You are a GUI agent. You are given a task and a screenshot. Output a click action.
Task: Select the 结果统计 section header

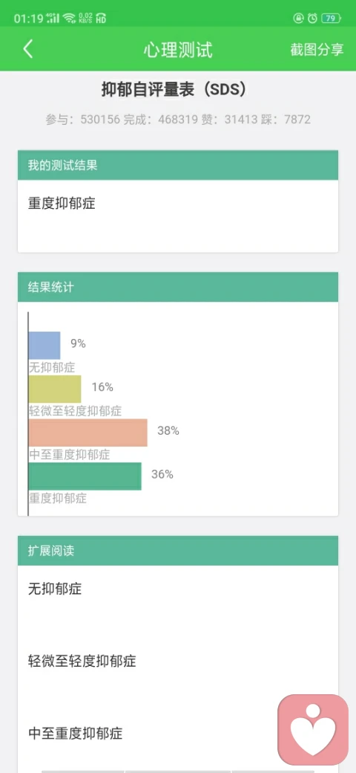pos(178,287)
